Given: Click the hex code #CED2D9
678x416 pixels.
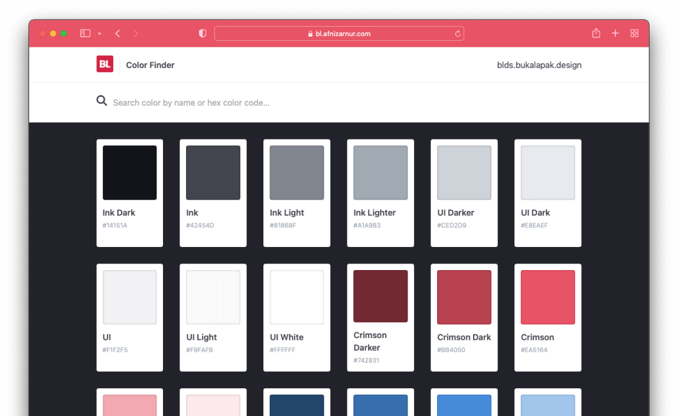Looking at the screenshot, I should 451,225.
